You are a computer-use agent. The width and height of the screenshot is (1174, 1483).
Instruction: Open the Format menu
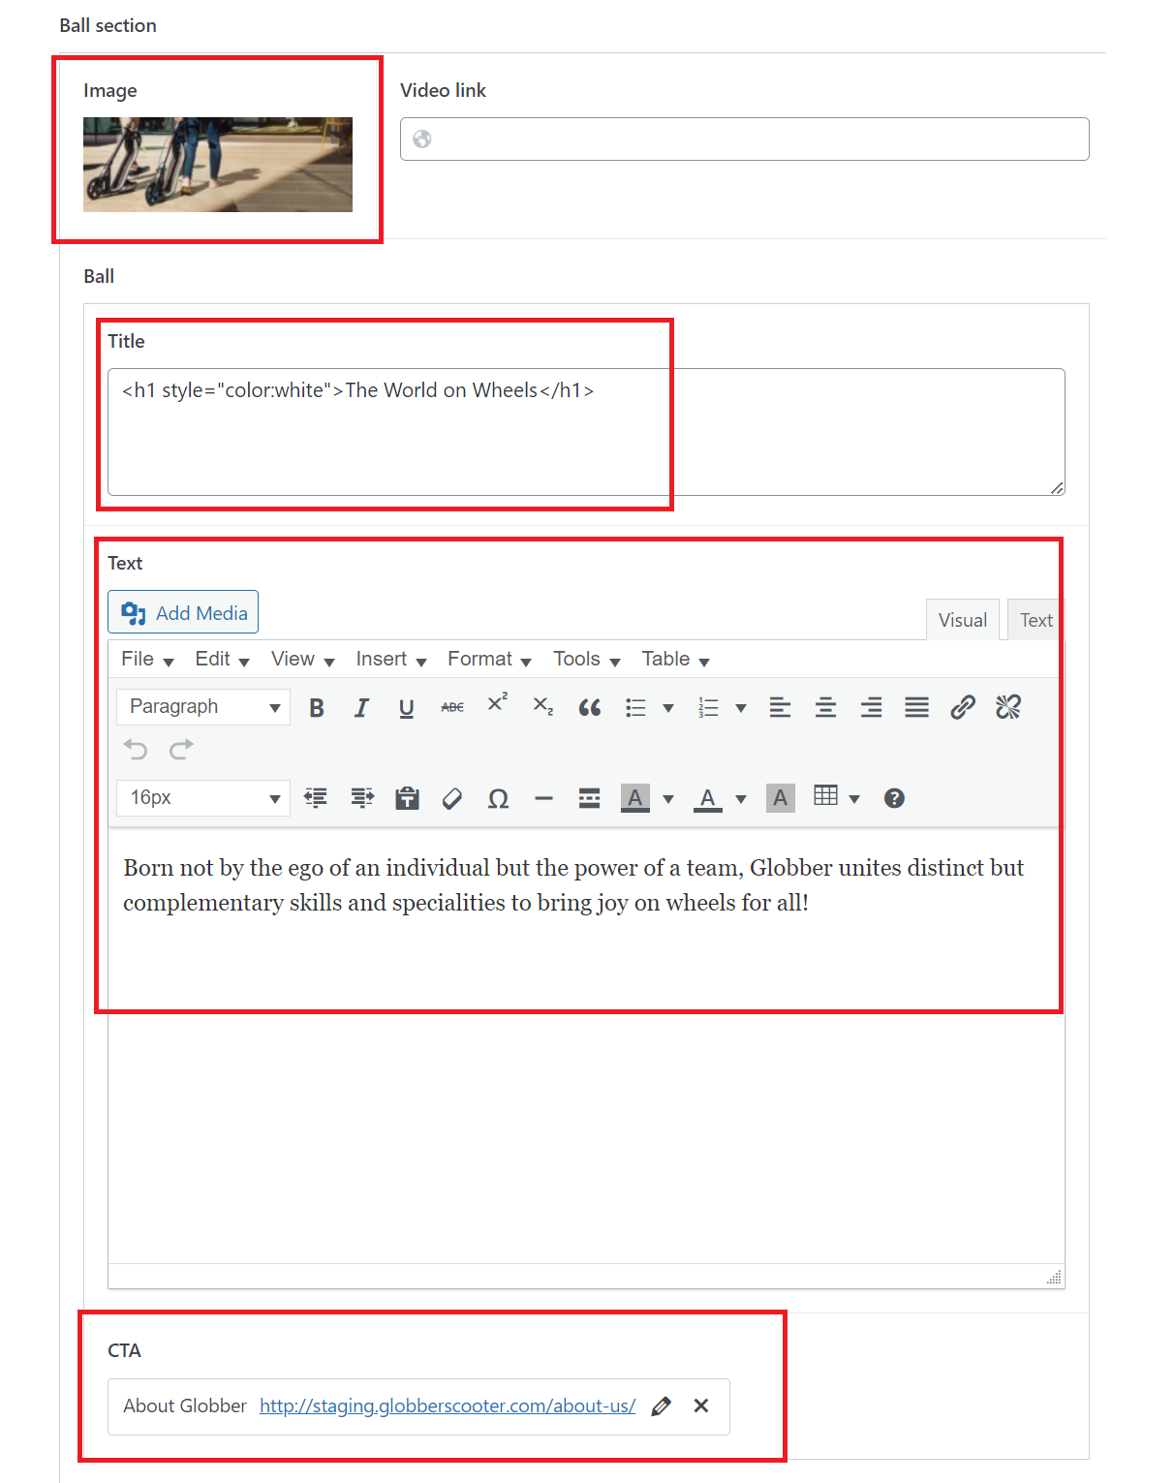point(489,660)
